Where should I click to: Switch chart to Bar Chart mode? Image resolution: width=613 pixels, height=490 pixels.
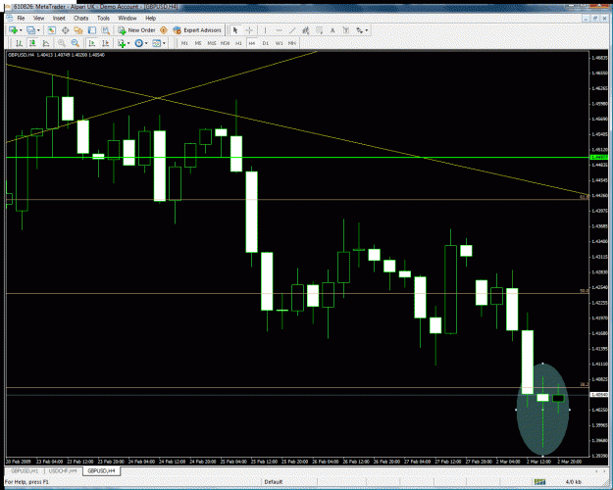[19, 43]
